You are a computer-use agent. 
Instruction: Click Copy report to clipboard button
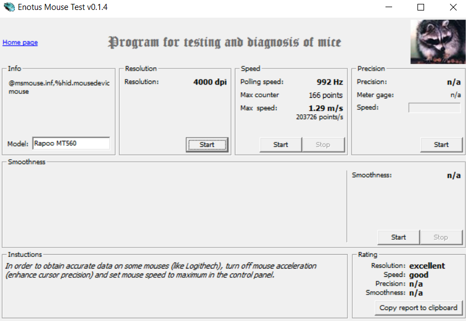tap(419, 308)
